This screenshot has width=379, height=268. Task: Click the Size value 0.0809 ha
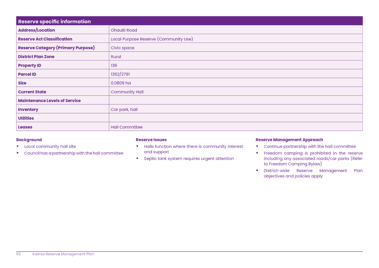[121, 83]
